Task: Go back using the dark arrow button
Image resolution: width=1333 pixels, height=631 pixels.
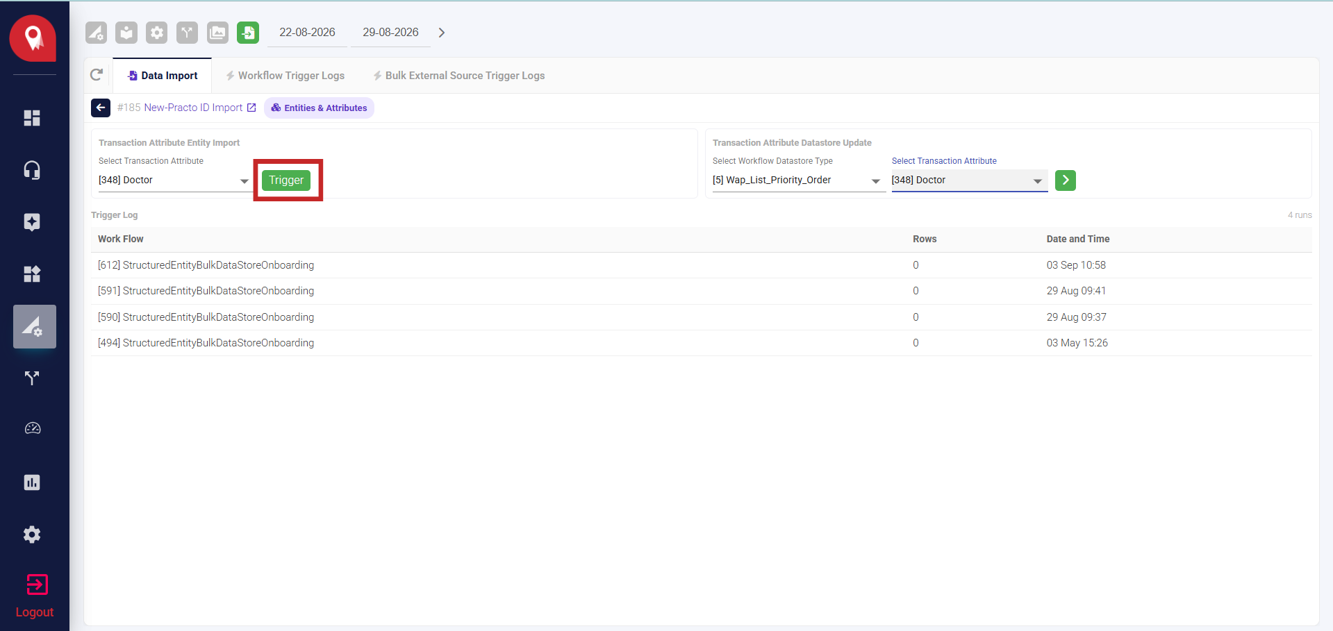Action: coord(101,108)
